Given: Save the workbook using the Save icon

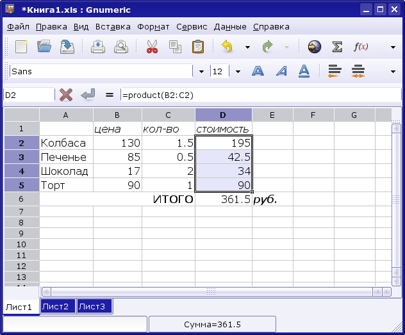Looking at the screenshot, I should click(67, 47).
